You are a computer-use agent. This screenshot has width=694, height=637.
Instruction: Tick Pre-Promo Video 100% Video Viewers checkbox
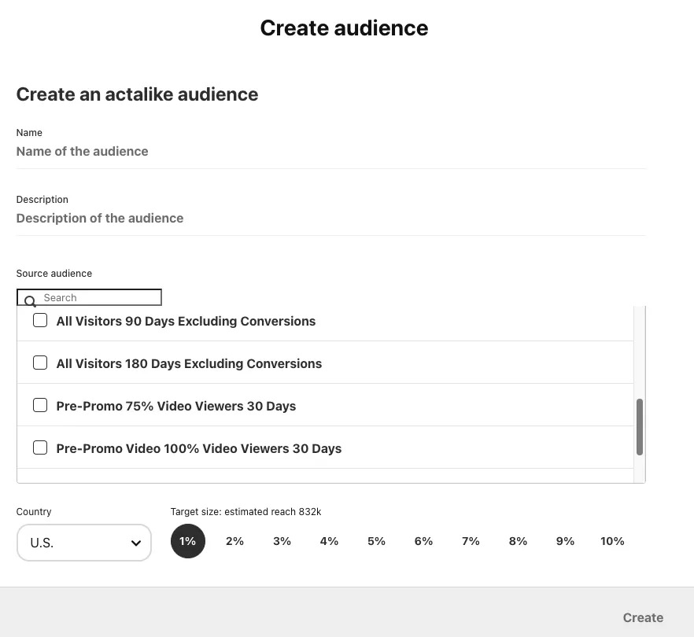[x=40, y=448]
